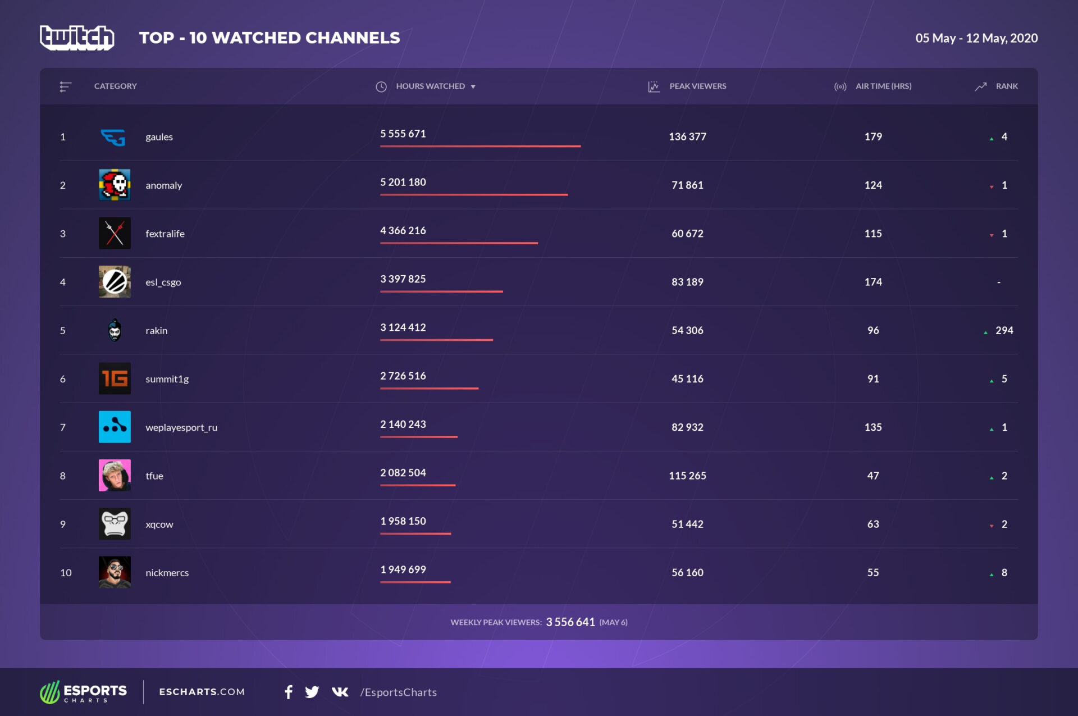Click nickmercs rank change value 8
The image size is (1078, 716).
pos(1004,573)
